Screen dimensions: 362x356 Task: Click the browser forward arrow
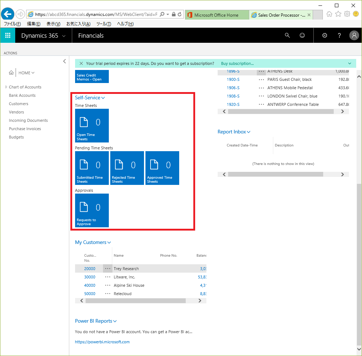click(20, 14)
